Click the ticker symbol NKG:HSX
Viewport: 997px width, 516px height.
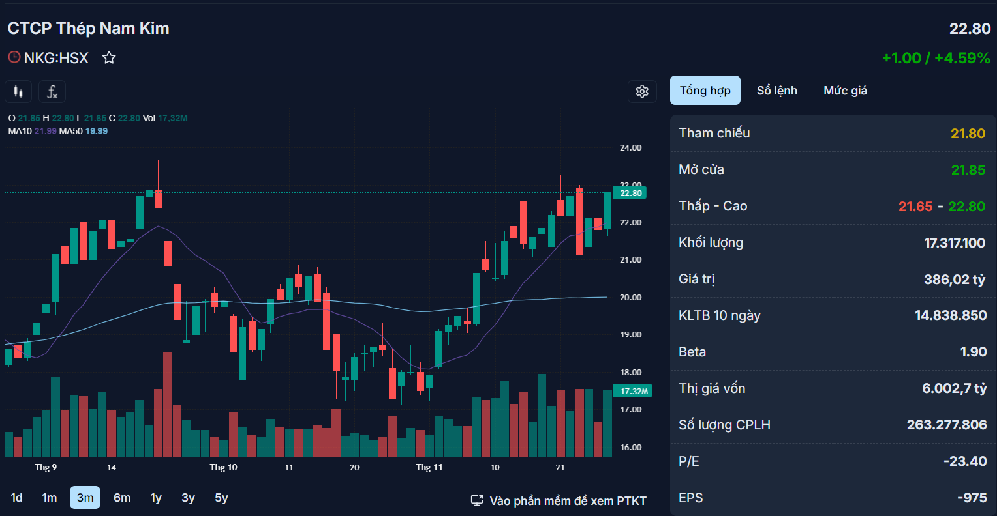pyautogui.click(x=56, y=58)
